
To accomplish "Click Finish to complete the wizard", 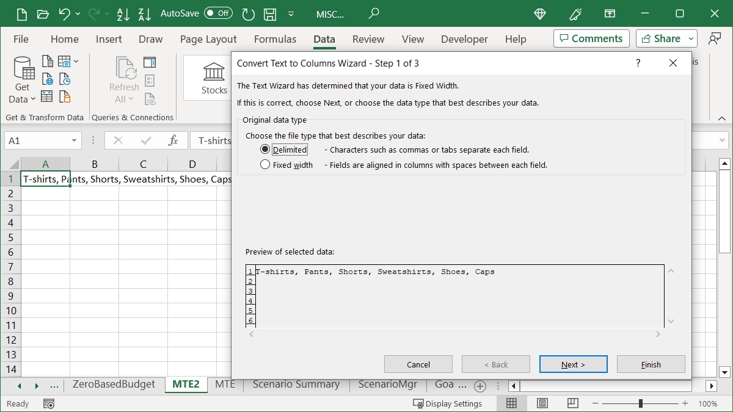I will (651, 364).
